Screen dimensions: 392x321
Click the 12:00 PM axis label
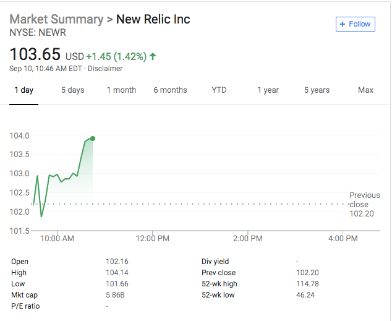tap(152, 238)
